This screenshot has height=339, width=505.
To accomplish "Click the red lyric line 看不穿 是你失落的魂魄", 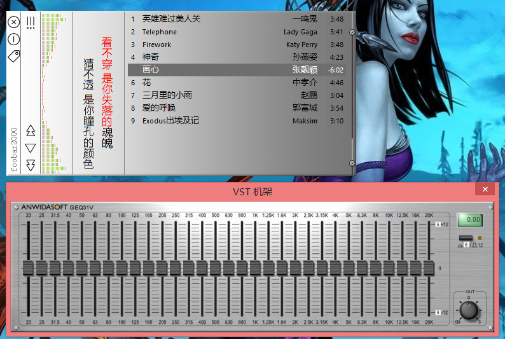I will click(107, 93).
